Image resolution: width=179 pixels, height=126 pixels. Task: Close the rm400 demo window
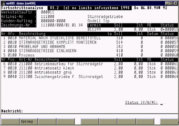point(175,3)
